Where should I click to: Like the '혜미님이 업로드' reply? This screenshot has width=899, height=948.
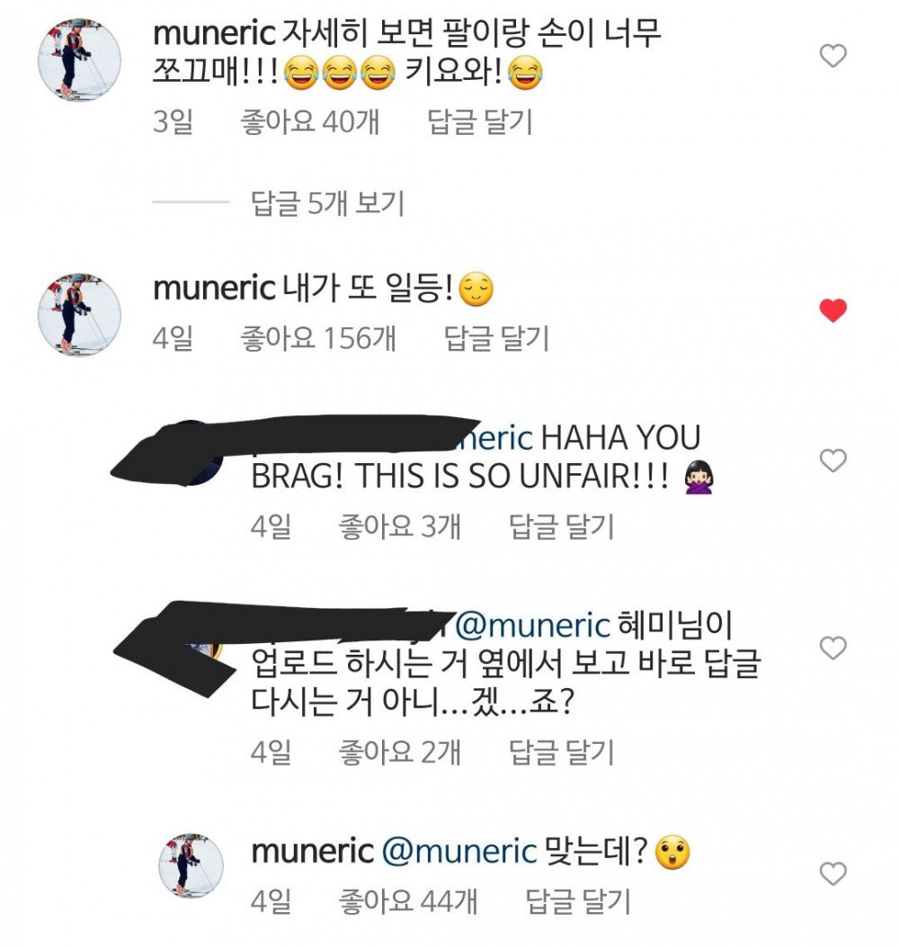click(832, 648)
